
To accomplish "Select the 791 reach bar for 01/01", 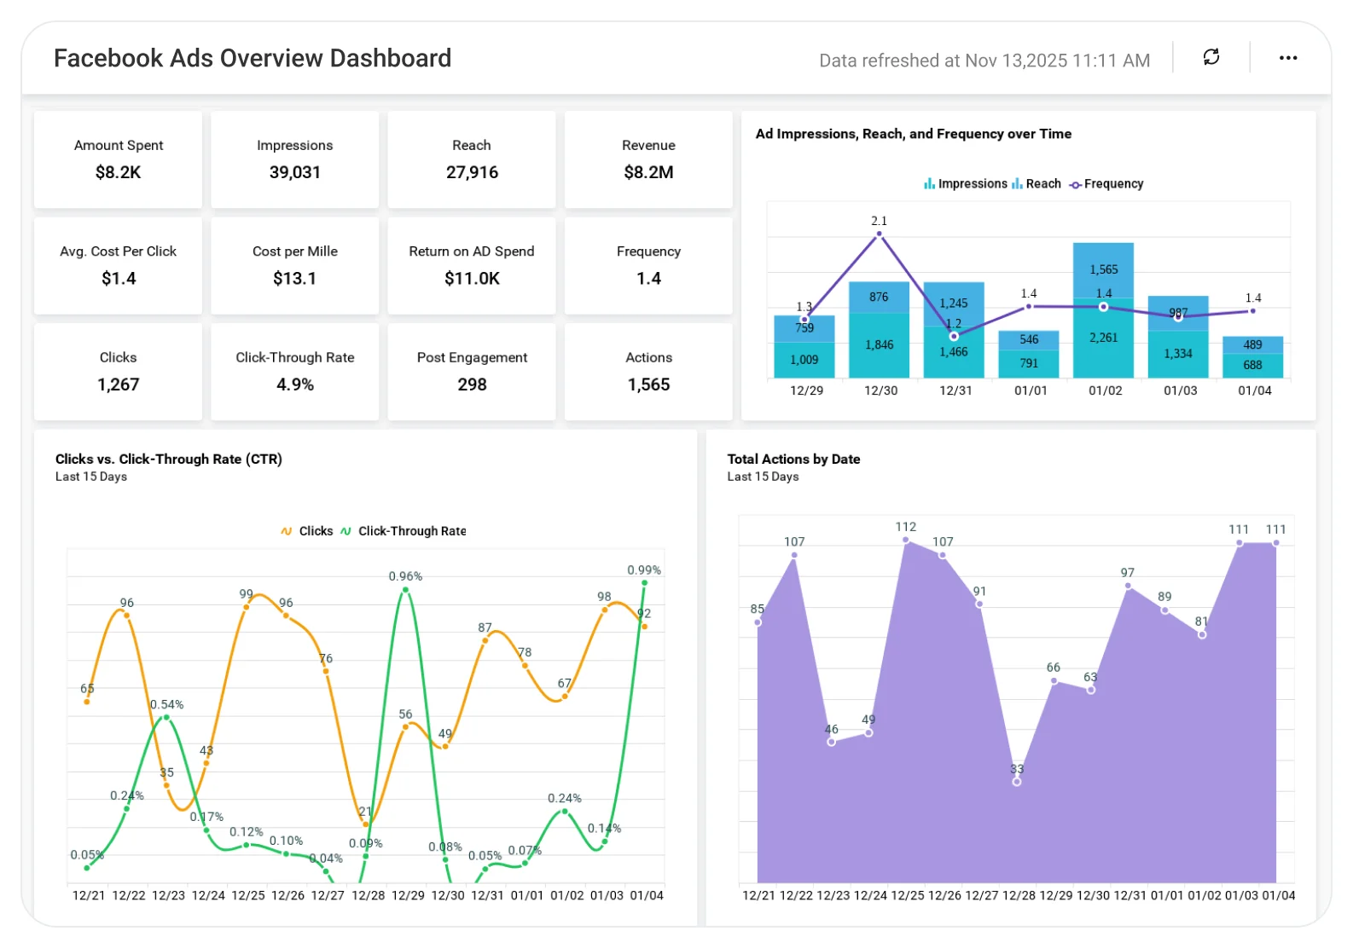I will coord(1029,364).
